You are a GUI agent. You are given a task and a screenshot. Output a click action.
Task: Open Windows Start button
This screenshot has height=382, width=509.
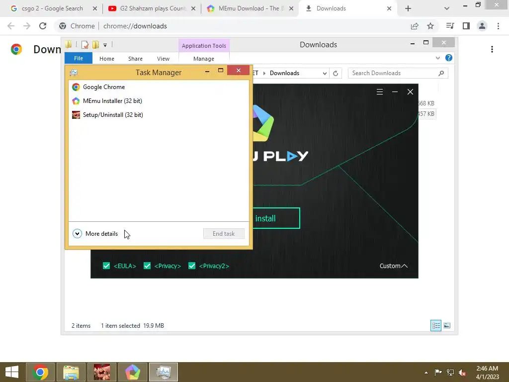coord(12,372)
